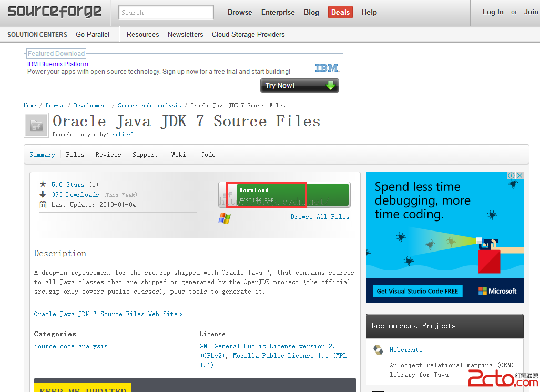Viewport: 540px width, 392px height.
Task: Click the SOLUTION CENTERS label
Action: [37, 35]
